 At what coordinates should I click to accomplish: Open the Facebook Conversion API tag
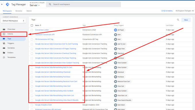click(x=45, y=35)
